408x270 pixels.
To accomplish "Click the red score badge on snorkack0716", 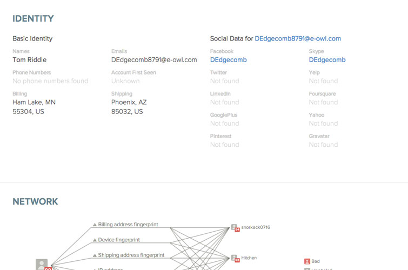I will click(x=237, y=230).
